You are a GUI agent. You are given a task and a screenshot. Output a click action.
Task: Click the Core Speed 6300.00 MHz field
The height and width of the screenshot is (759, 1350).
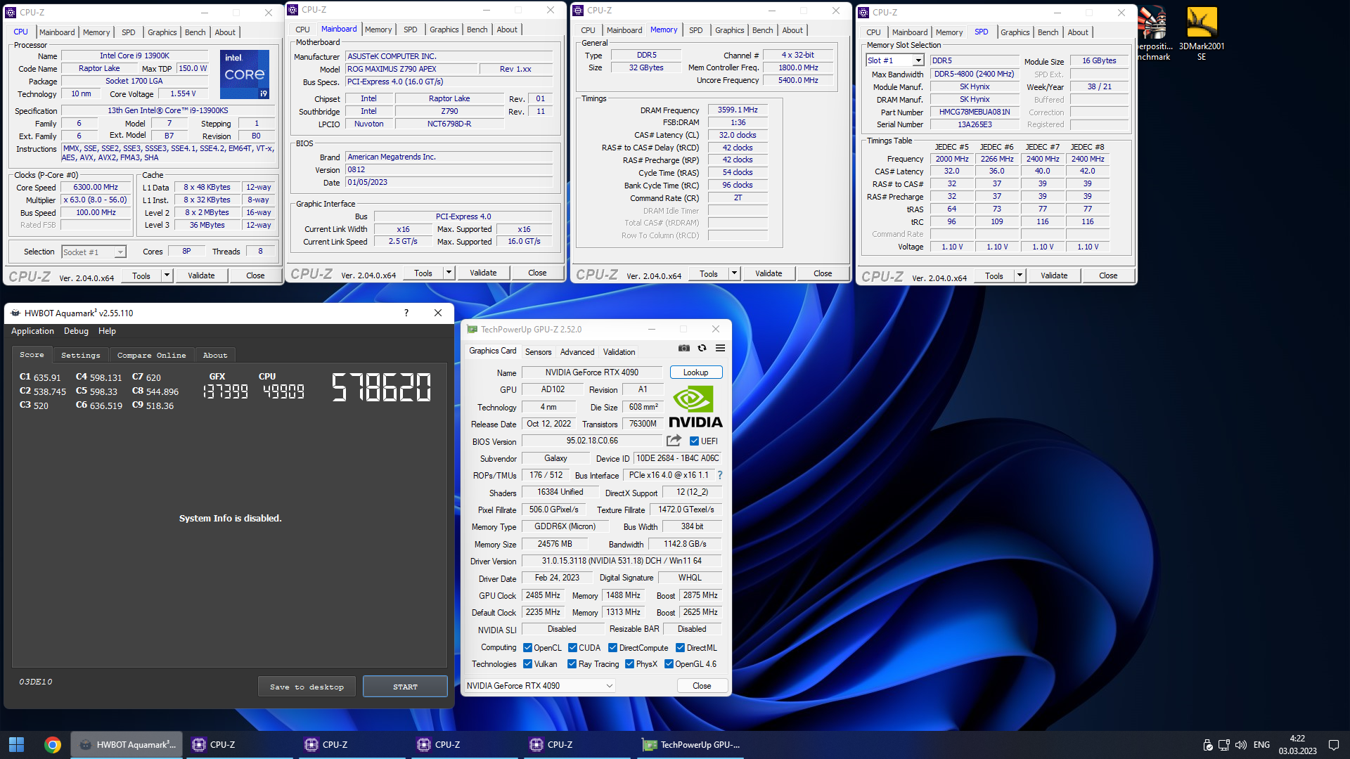[x=96, y=188]
